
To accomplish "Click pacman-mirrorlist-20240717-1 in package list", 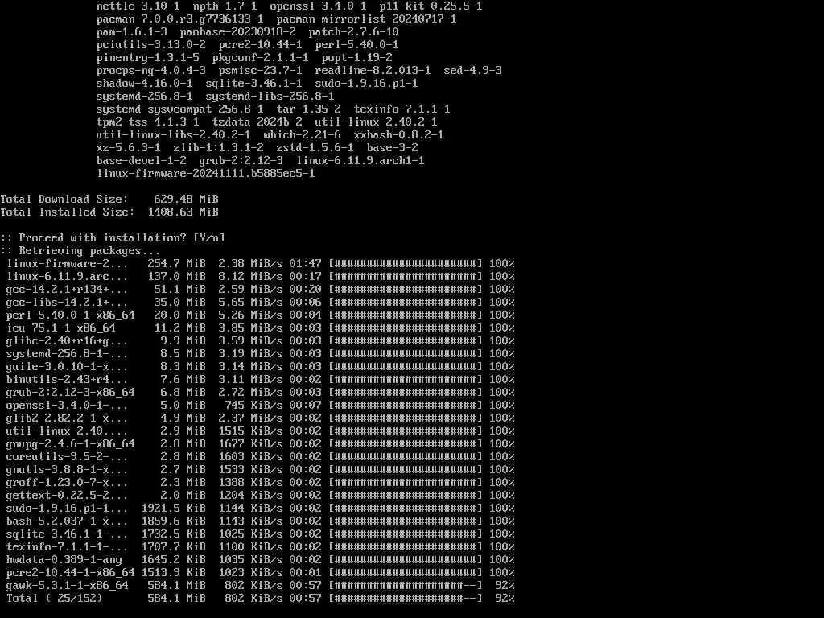I will pos(366,19).
